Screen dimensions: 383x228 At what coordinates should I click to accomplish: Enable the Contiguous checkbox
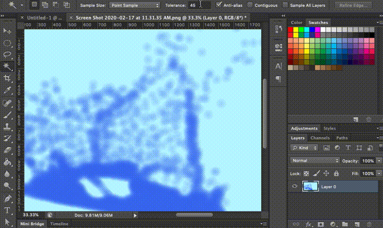[x=249, y=5]
